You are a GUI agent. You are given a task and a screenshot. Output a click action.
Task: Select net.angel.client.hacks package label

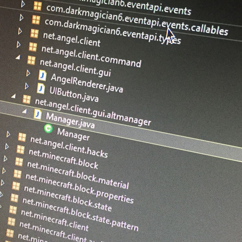[x=69, y=147]
